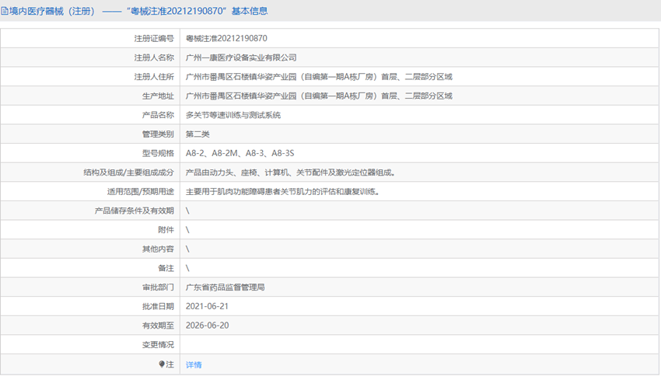The height and width of the screenshot is (376, 661).
Task: Click the 管理类别 label
Action: 158,134
